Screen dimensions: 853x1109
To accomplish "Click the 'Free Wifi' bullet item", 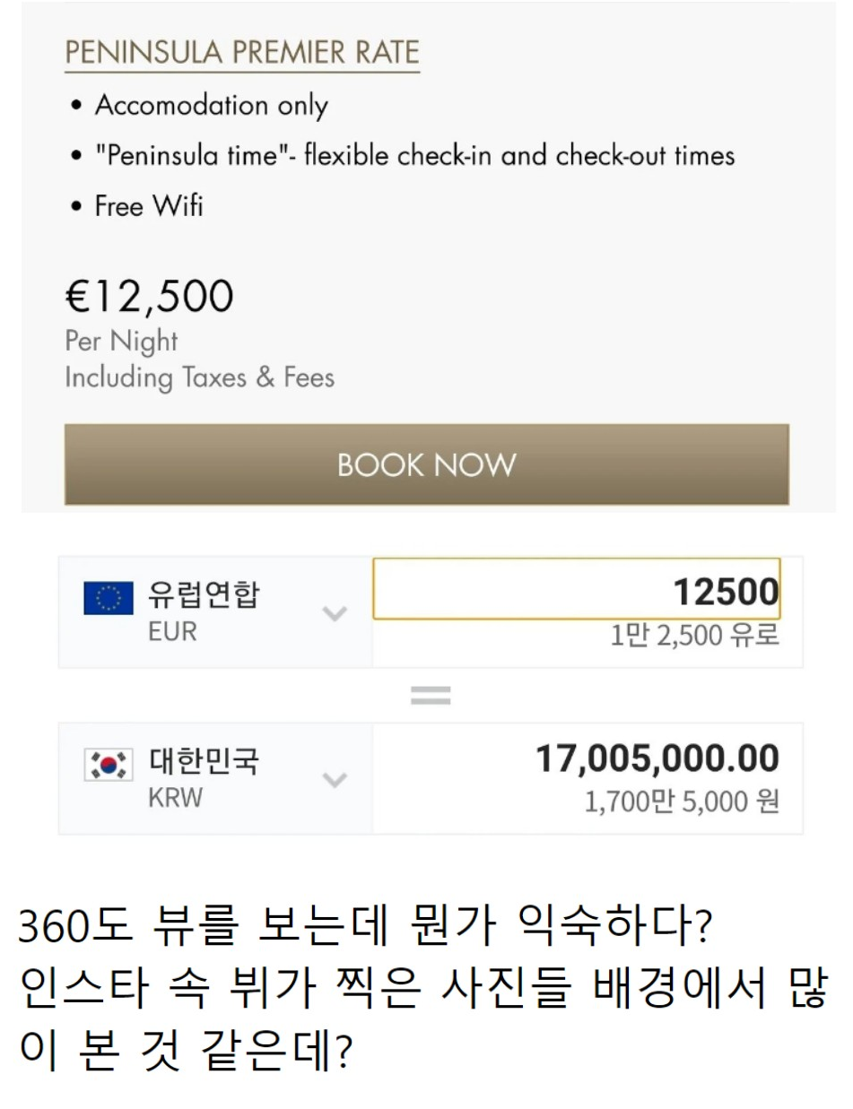I will click(x=149, y=206).
